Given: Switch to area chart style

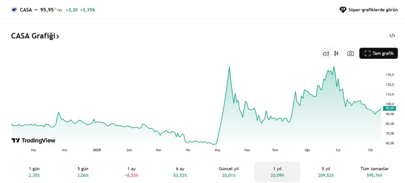Looking at the screenshot, I should [x=326, y=53].
